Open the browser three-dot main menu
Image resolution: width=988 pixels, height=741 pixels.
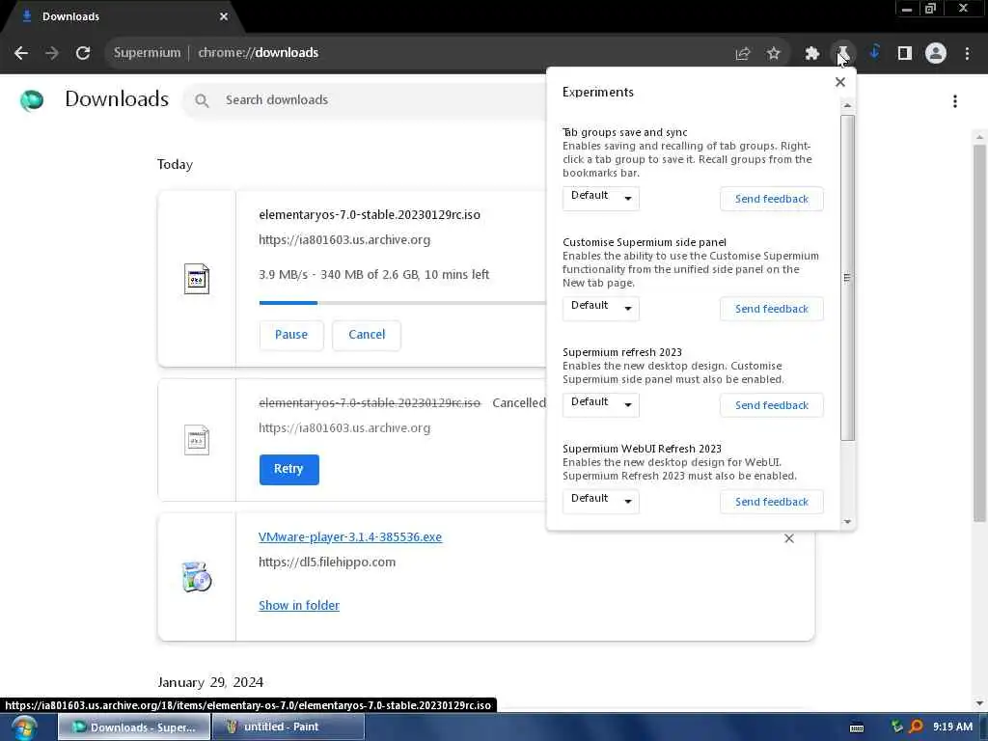pyautogui.click(x=967, y=54)
